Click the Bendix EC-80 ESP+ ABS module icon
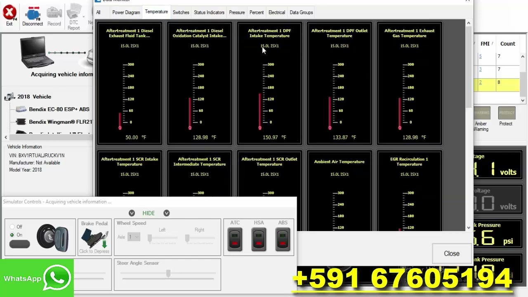This screenshot has width=528, height=297. [21, 109]
